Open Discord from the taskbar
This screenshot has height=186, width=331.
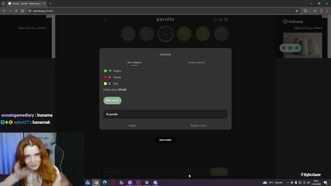(x=155, y=183)
